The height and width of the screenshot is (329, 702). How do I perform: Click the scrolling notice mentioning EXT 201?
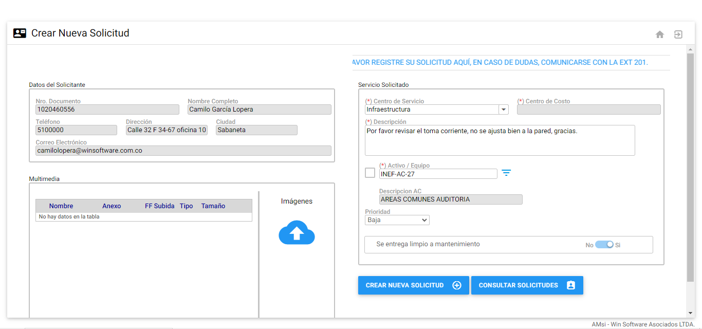coord(501,62)
